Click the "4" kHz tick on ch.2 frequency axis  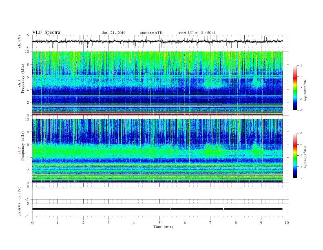[x=29, y=158]
